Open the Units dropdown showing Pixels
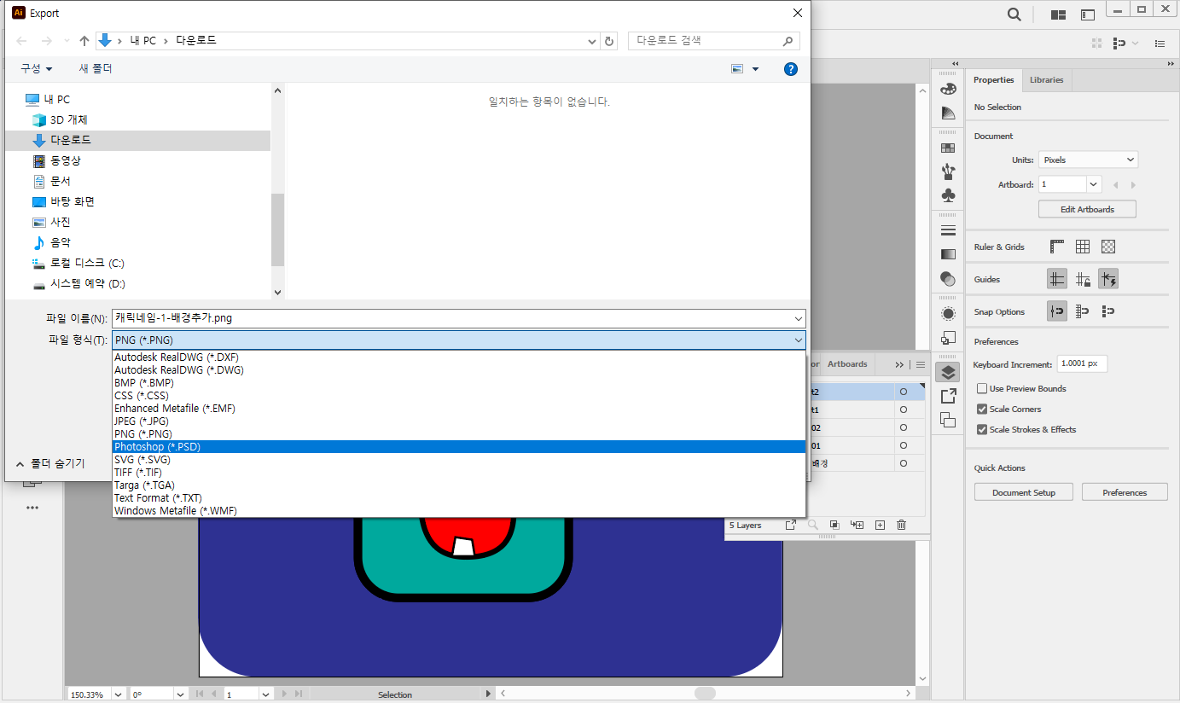 [x=1088, y=160]
